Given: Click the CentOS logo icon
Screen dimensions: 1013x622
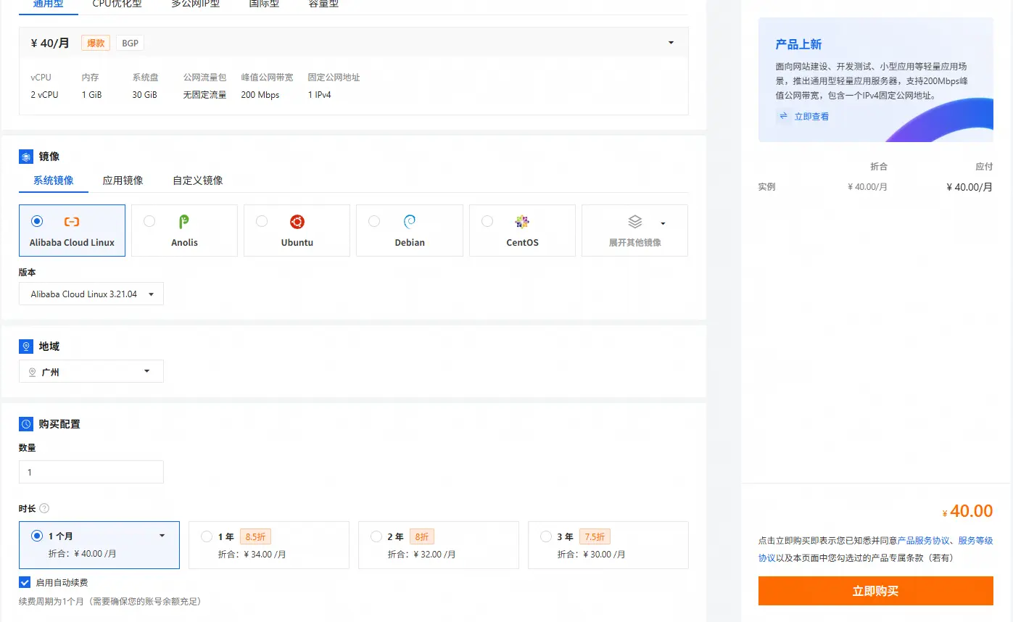Looking at the screenshot, I should point(522,222).
